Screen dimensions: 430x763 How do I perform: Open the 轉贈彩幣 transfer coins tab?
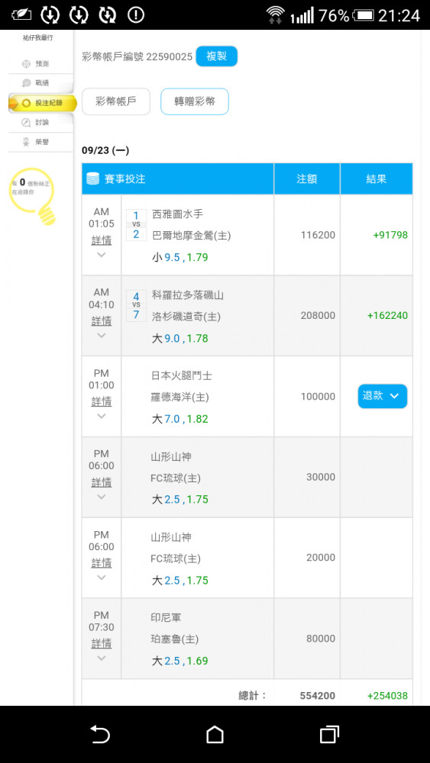195,101
